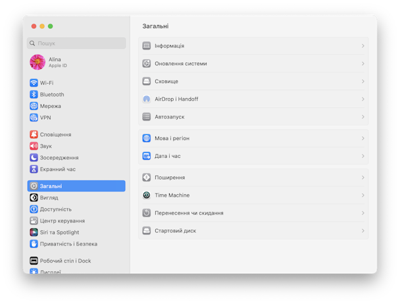Select Екранний час hourglass icon
Image resolution: width=400 pixels, height=304 pixels.
click(34, 169)
